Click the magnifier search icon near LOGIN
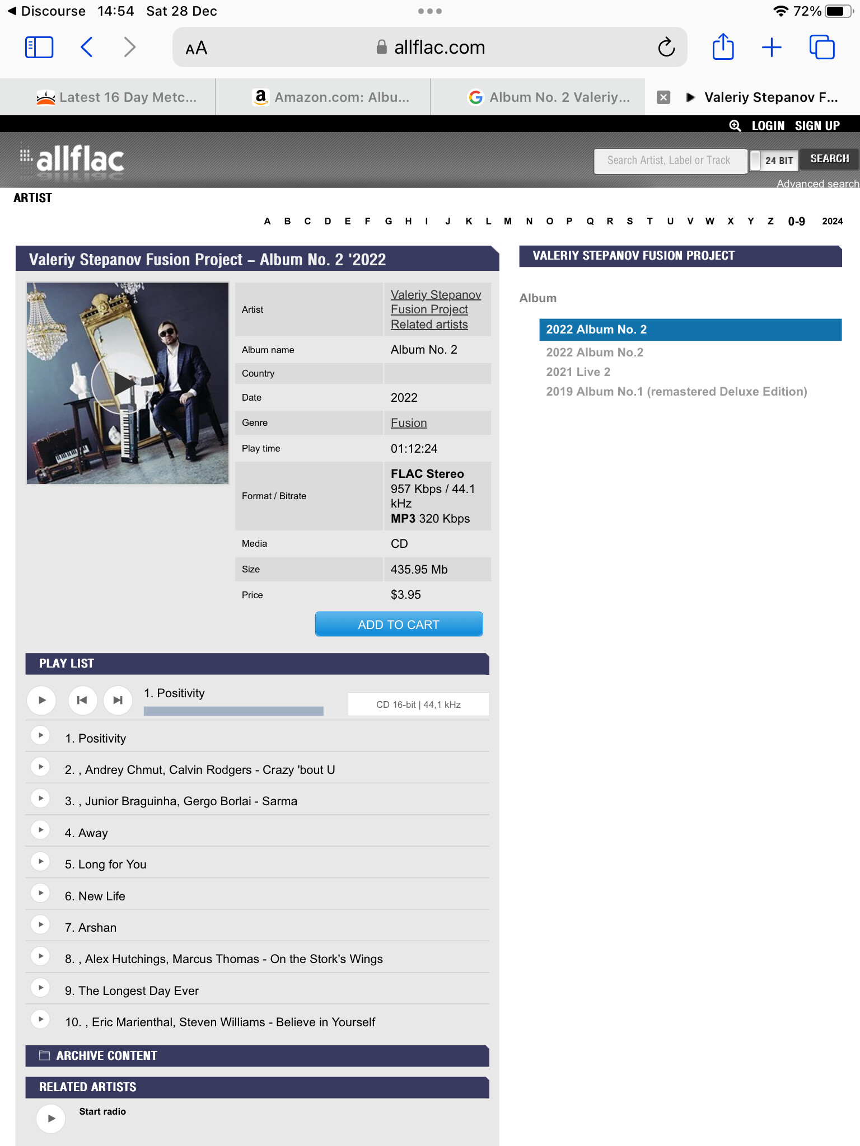Screen dimensions: 860x1146 [x=735, y=126]
